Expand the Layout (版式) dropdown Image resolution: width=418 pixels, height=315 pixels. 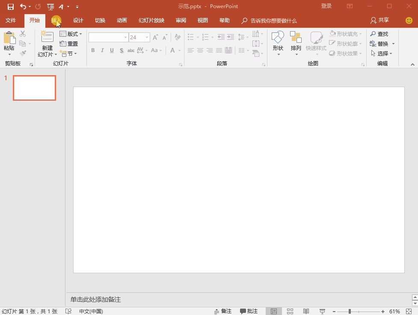click(x=71, y=34)
